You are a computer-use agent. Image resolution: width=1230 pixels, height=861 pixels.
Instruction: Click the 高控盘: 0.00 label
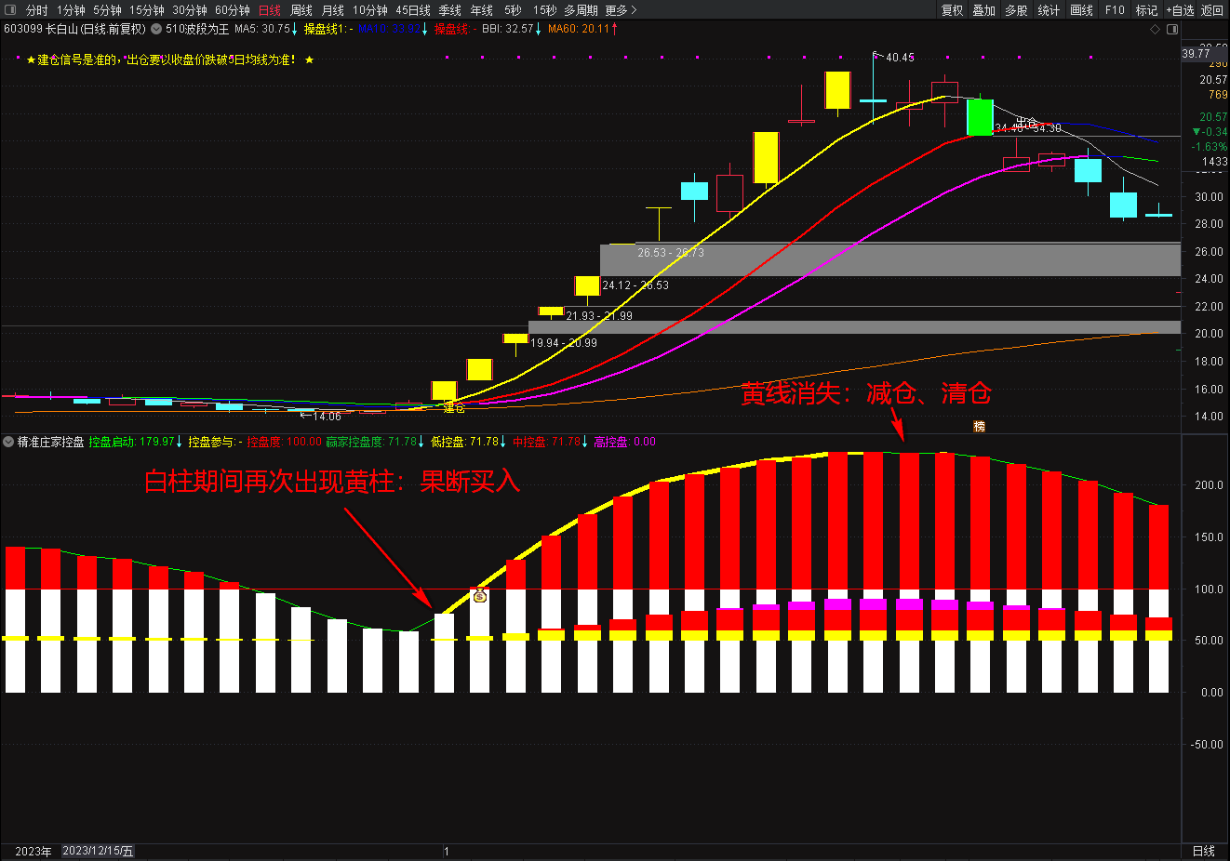pos(624,442)
